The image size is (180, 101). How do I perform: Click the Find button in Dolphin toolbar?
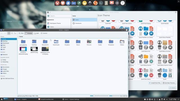click(x=21, y=33)
